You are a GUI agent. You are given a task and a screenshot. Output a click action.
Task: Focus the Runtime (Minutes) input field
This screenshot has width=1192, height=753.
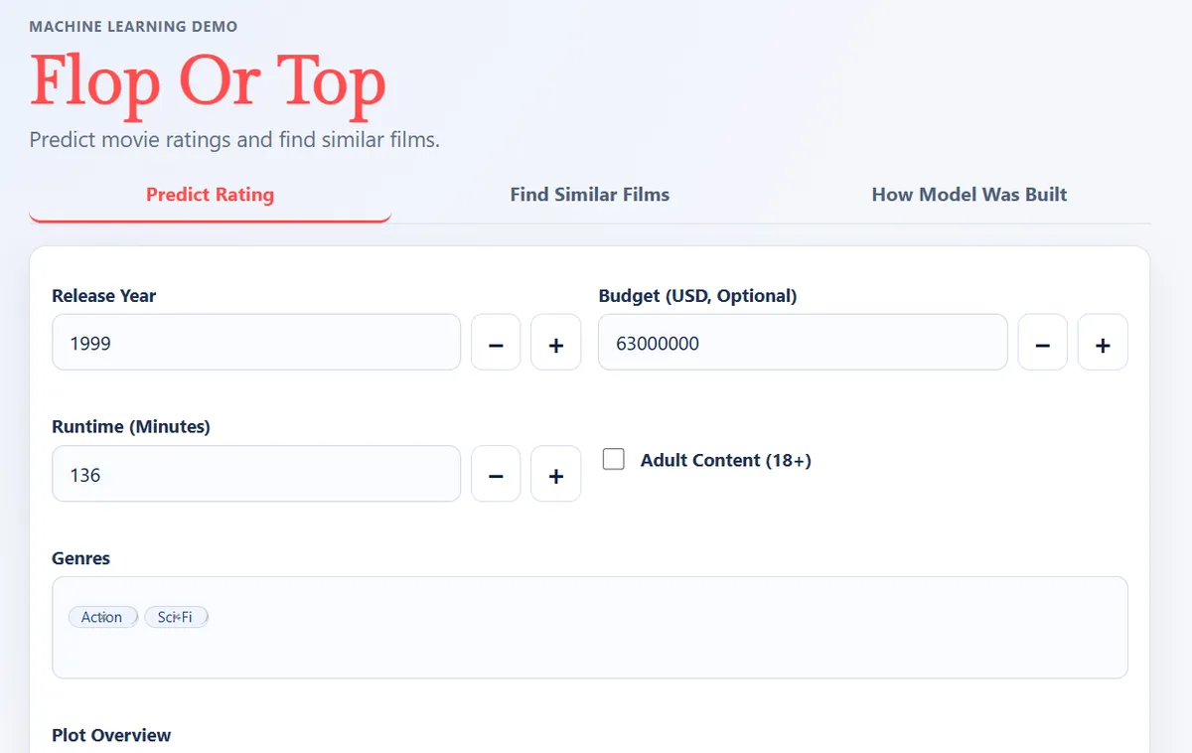tap(255, 475)
